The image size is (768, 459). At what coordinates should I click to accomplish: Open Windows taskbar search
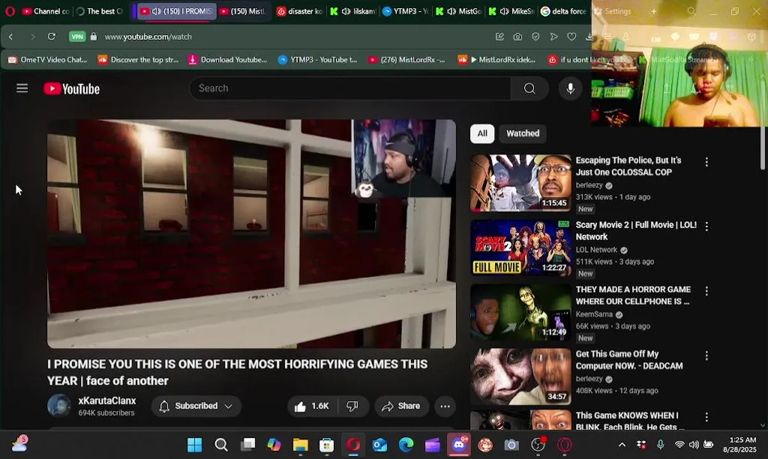pos(221,444)
